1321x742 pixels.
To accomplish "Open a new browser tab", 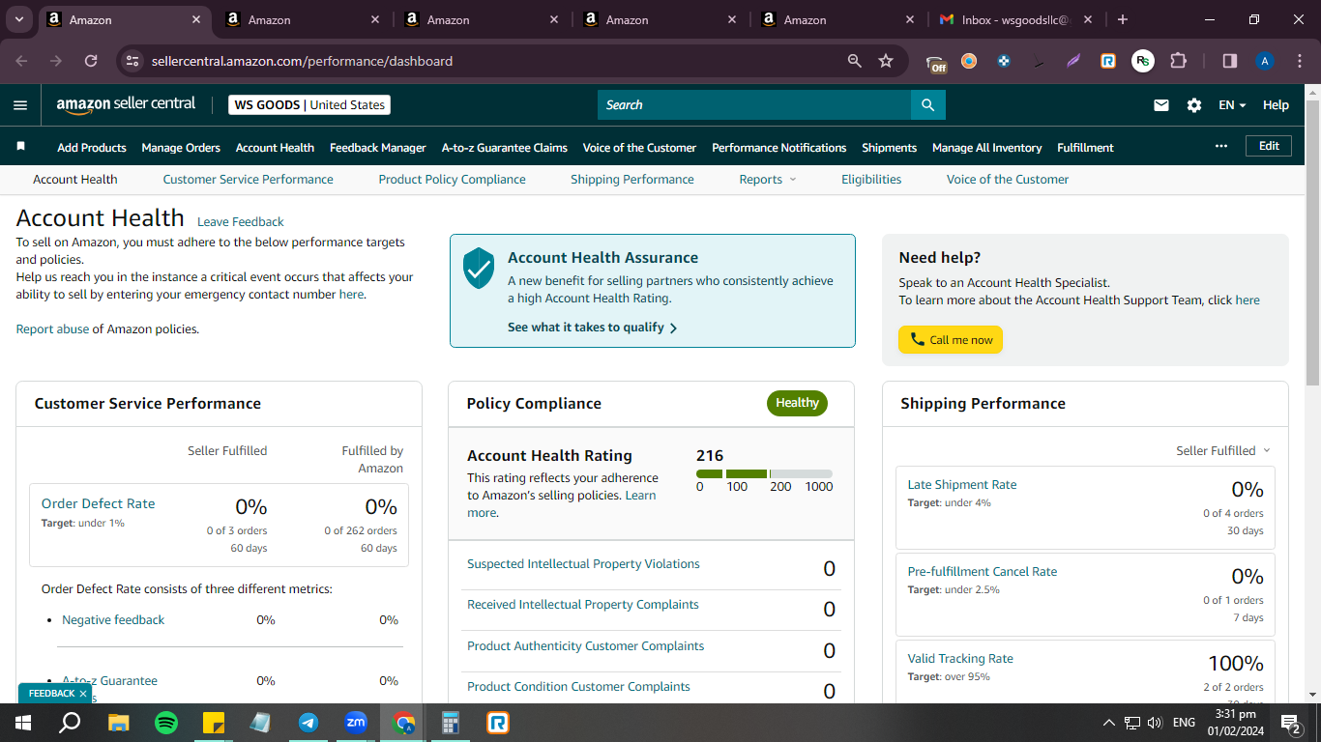I will click(1122, 19).
